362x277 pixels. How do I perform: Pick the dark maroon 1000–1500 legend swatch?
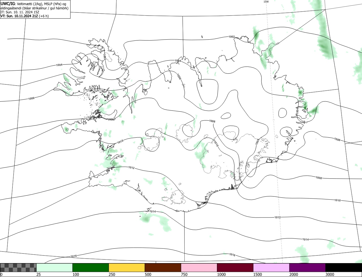click(x=235, y=268)
